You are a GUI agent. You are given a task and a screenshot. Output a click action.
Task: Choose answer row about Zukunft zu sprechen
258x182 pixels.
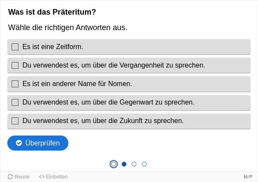point(129,121)
